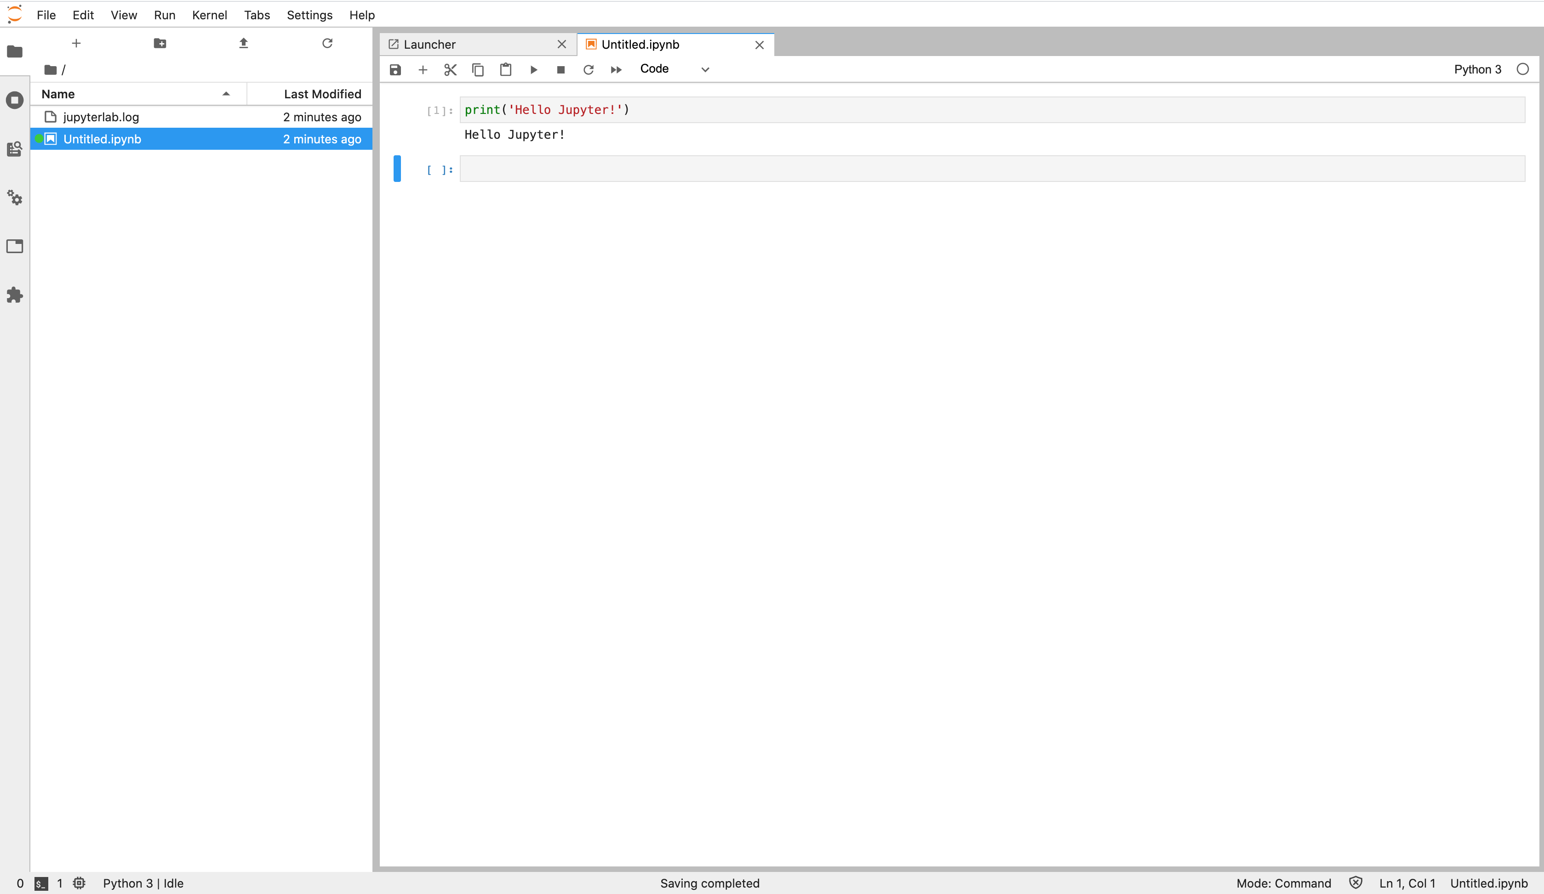
Task: Click the [1]: input prompt
Action: [439, 111]
